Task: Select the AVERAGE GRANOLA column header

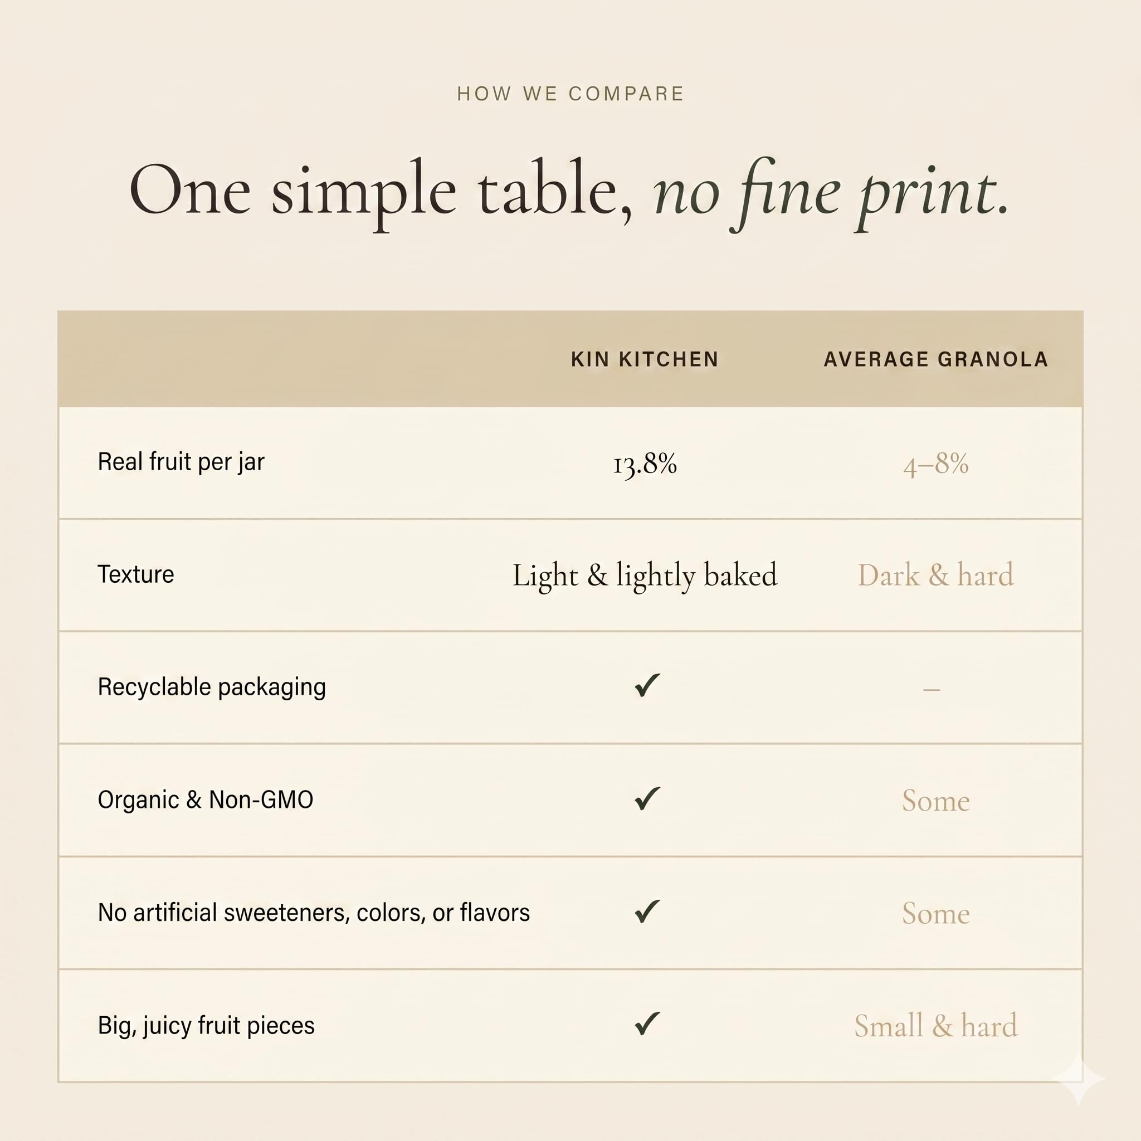Action: (936, 359)
